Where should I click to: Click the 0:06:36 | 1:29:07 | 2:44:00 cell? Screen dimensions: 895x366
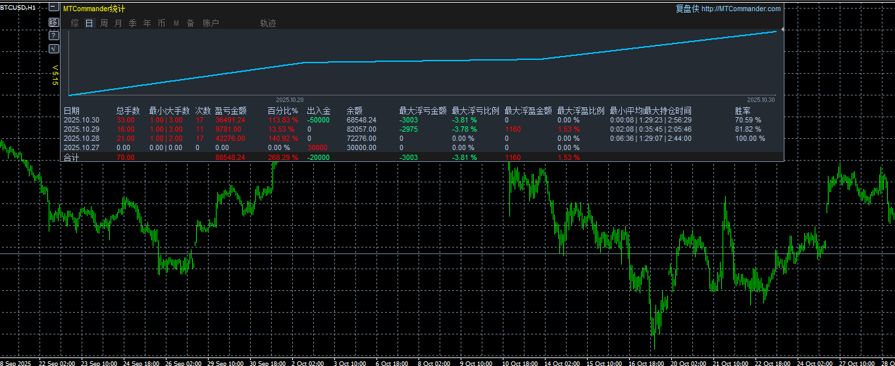tap(651, 138)
